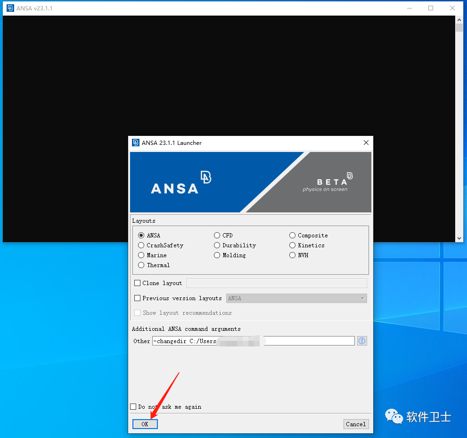467x438 pixels.
Task: Open the previous version layouts ANSA dropdown
Action: 296,298
